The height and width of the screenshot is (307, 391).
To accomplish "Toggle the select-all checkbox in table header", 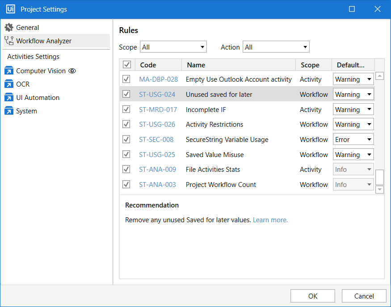I will (x=127, y=65).
